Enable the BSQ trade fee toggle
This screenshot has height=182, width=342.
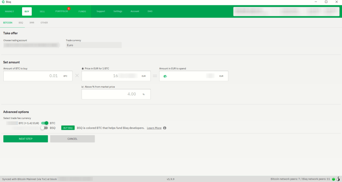pos(44,128)
